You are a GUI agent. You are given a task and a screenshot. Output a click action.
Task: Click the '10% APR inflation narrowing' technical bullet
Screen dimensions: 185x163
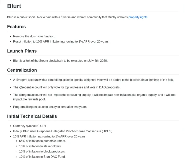[49, 137]
